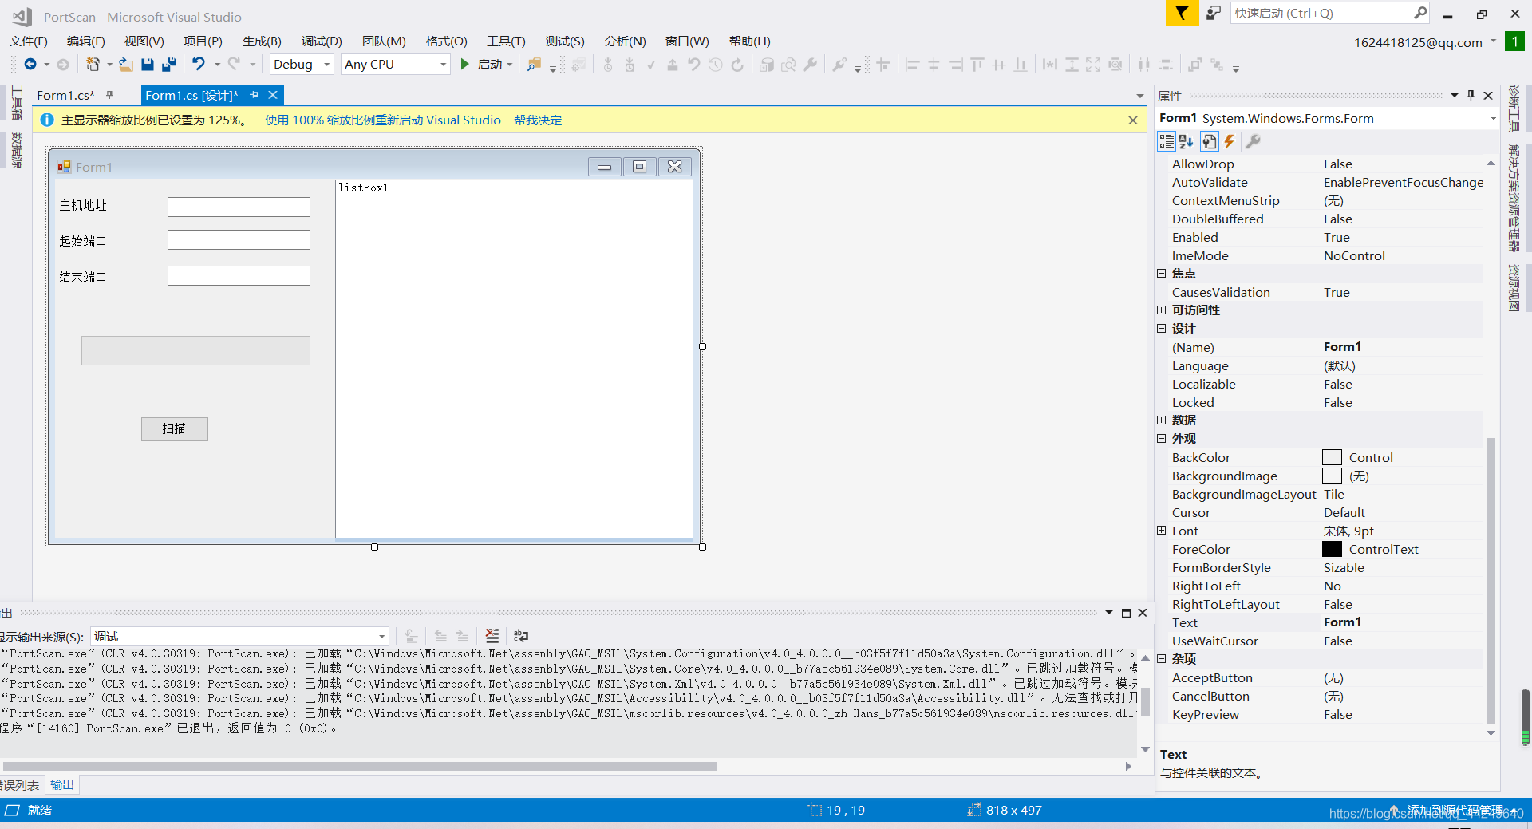Collapse the 焦点 property category

1162,273
